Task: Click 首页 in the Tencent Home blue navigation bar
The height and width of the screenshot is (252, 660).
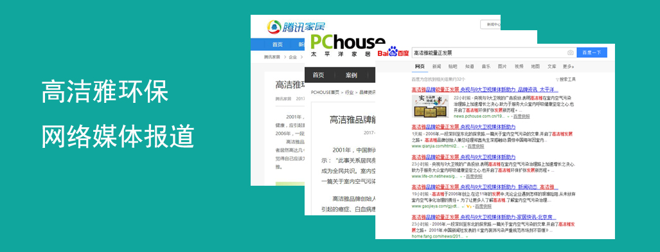Action: pos(278,44)
